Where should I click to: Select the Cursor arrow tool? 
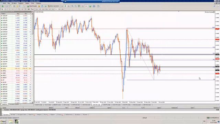(x=2, y=9)
